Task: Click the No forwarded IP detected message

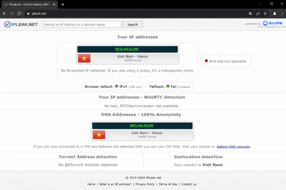Action: point(128,71)
